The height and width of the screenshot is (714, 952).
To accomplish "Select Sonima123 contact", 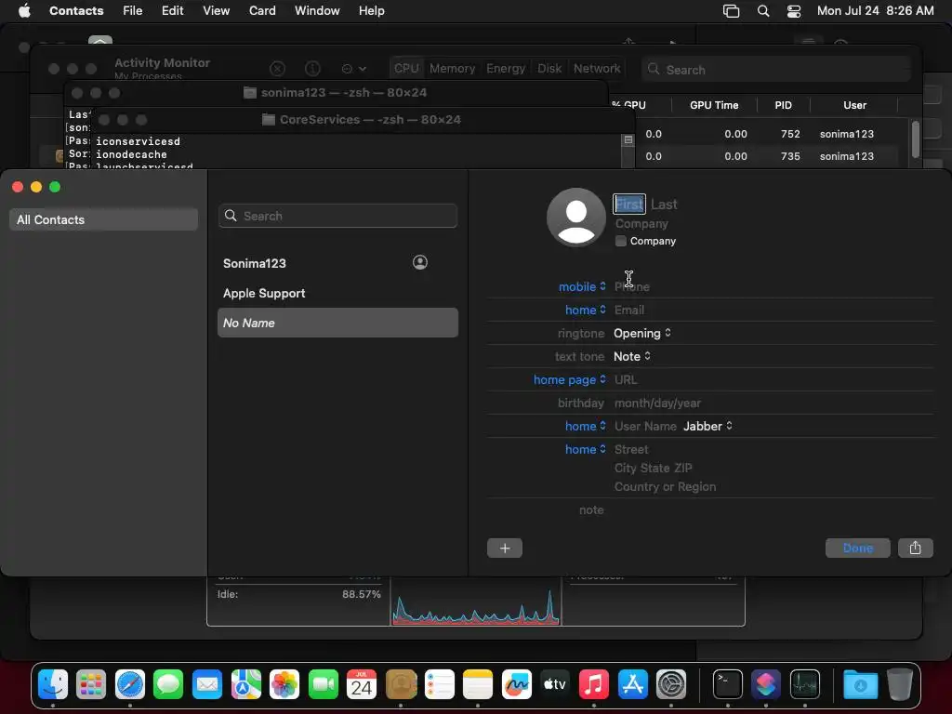I will [x=337, y=263].
